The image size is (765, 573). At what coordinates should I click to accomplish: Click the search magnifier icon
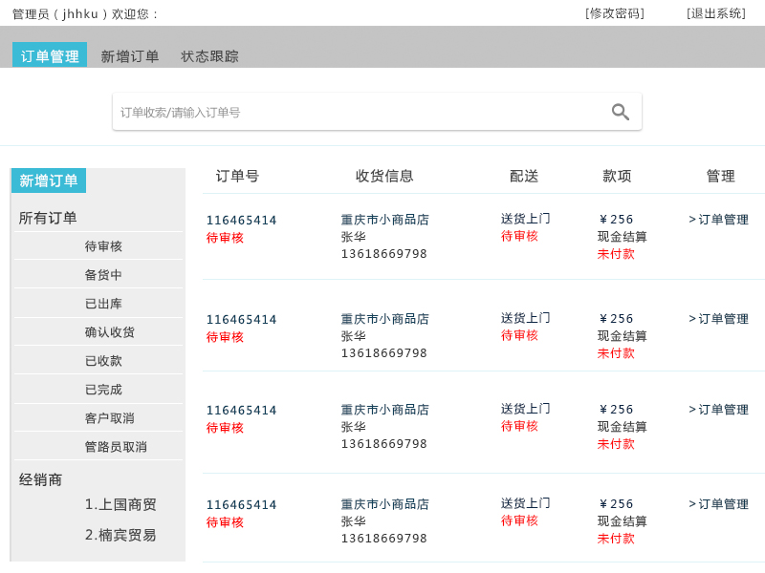pyautogui.click(x=620, y=111)
